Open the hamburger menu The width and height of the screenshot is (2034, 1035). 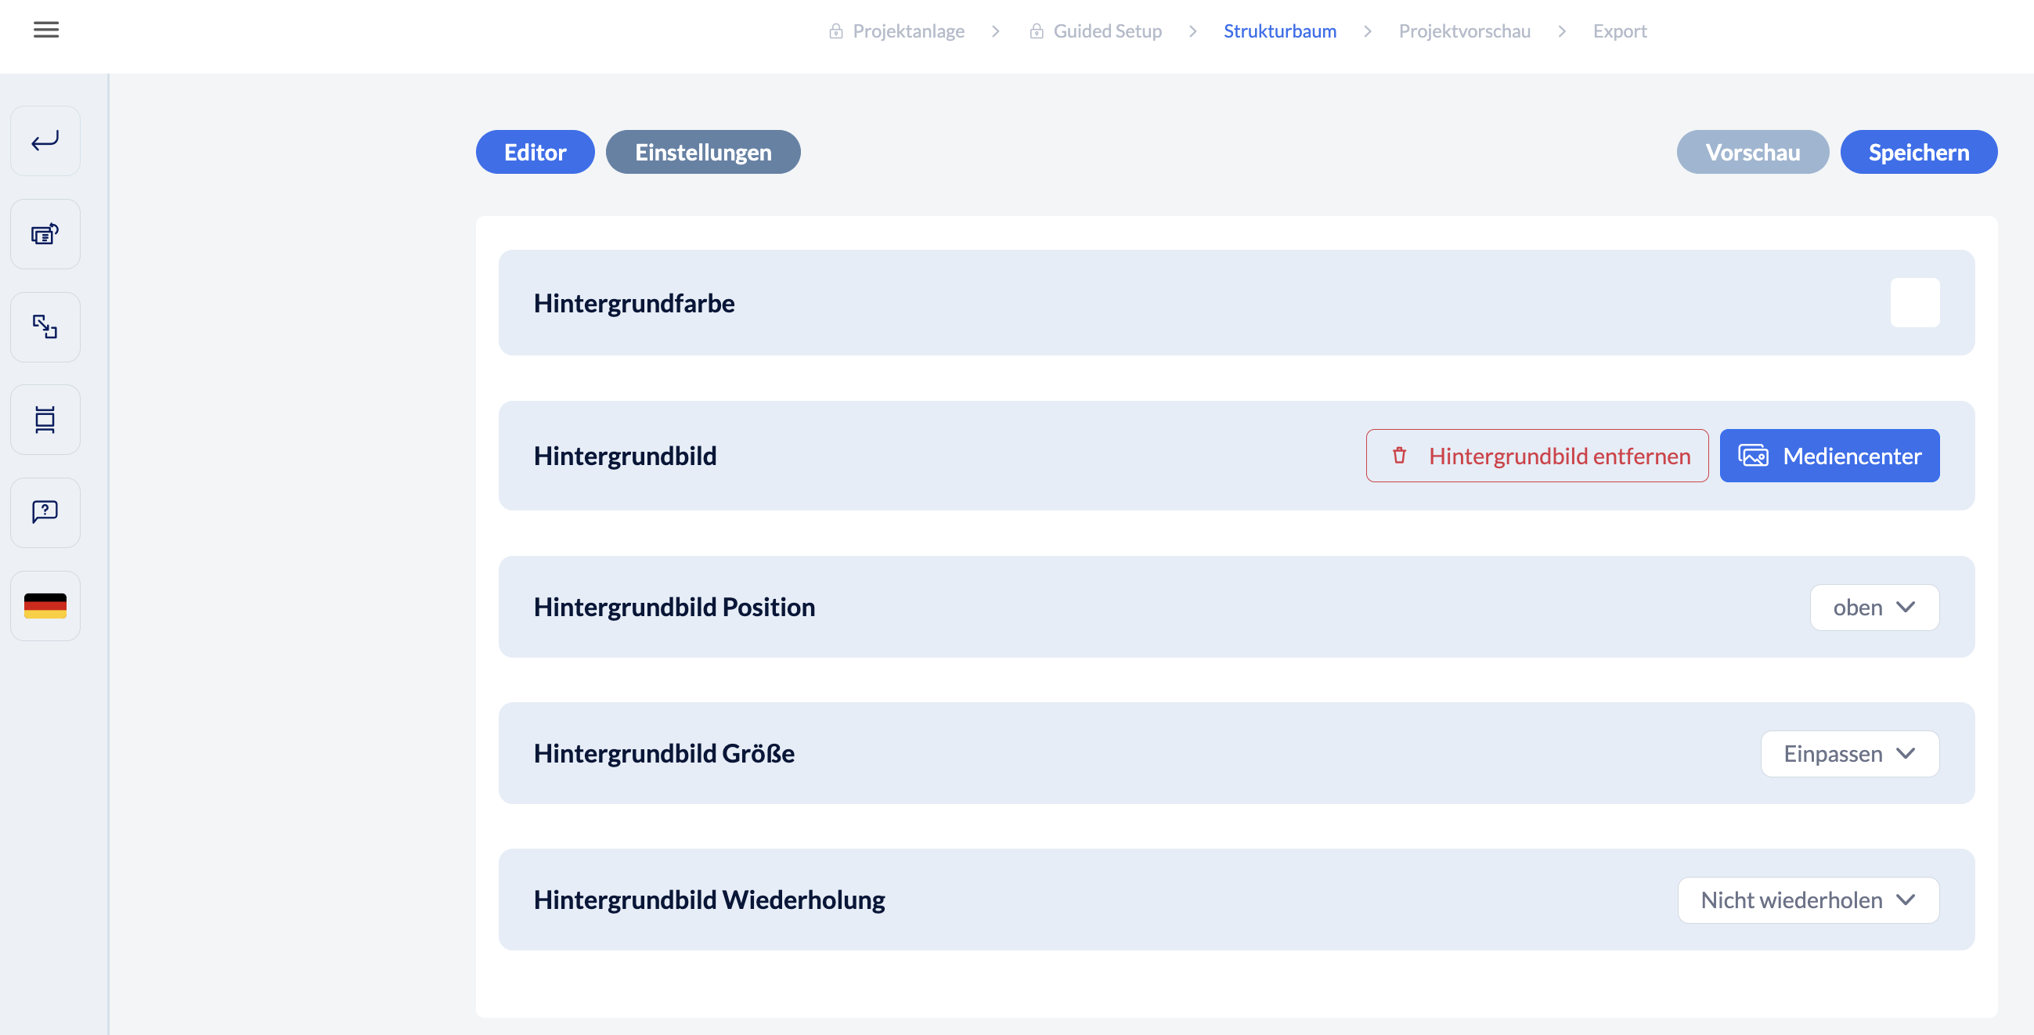click(x=45, y=30)
